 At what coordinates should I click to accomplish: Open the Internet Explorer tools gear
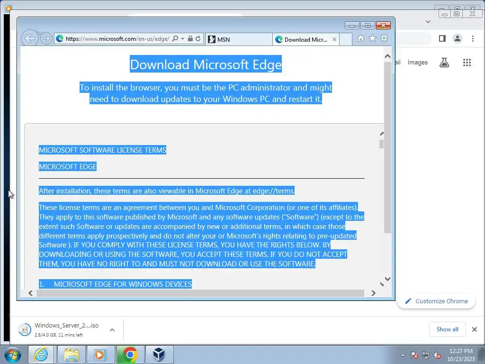(x=384, y=38)
